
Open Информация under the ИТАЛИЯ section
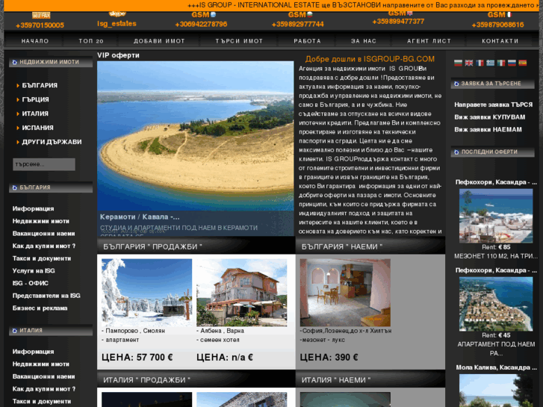coord(34,352)
